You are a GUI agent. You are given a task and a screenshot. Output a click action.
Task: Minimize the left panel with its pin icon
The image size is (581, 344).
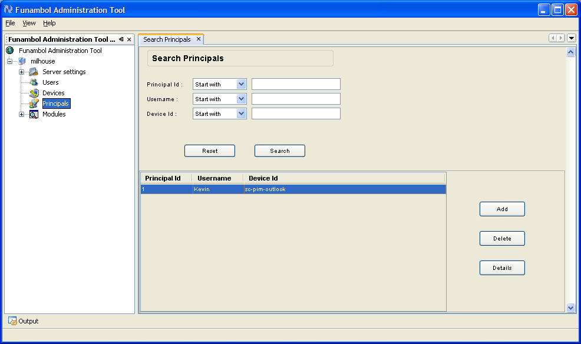click(121, 39)
